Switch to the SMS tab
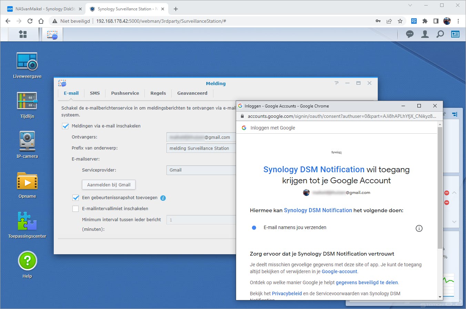466x309 pixels. [95, 93]
